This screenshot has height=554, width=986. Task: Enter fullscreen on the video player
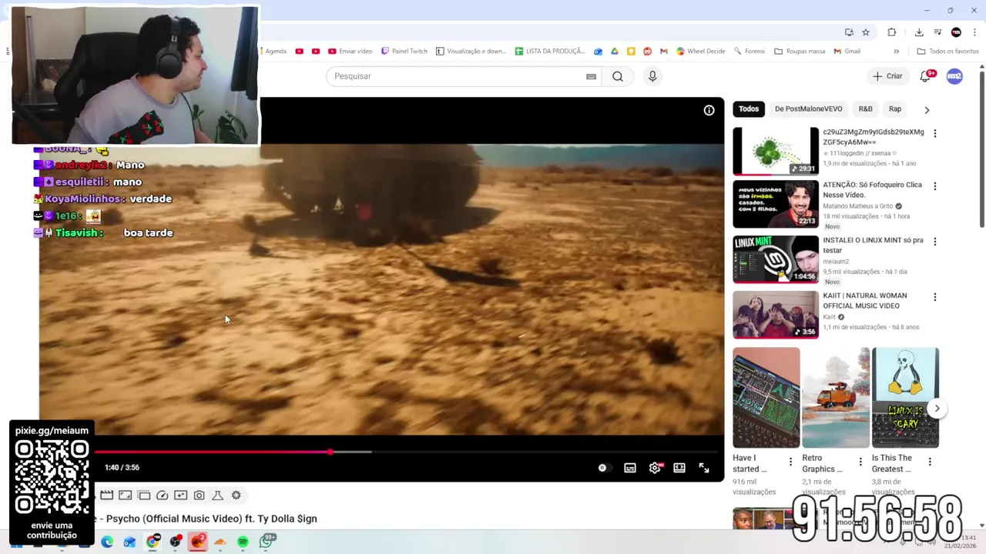[704, 468]
